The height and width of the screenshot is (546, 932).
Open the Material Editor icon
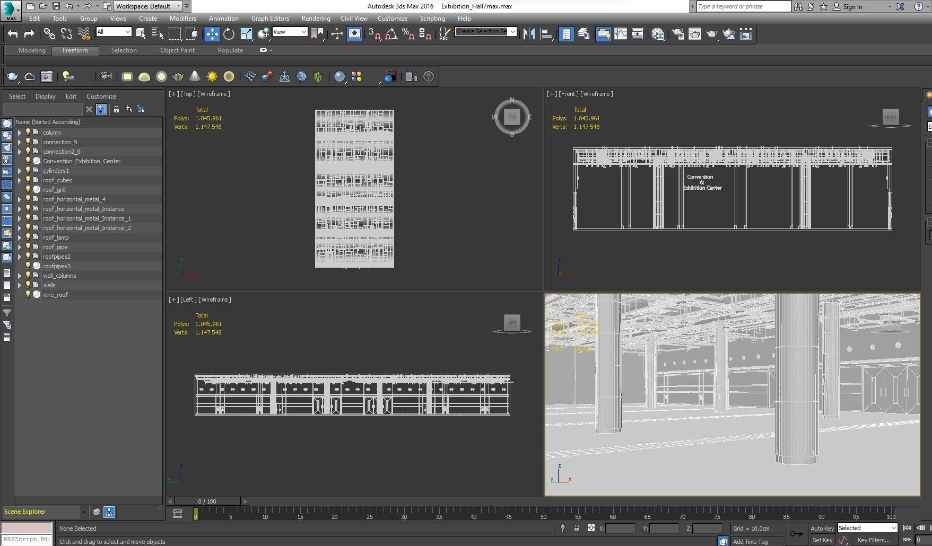point(658,34)
